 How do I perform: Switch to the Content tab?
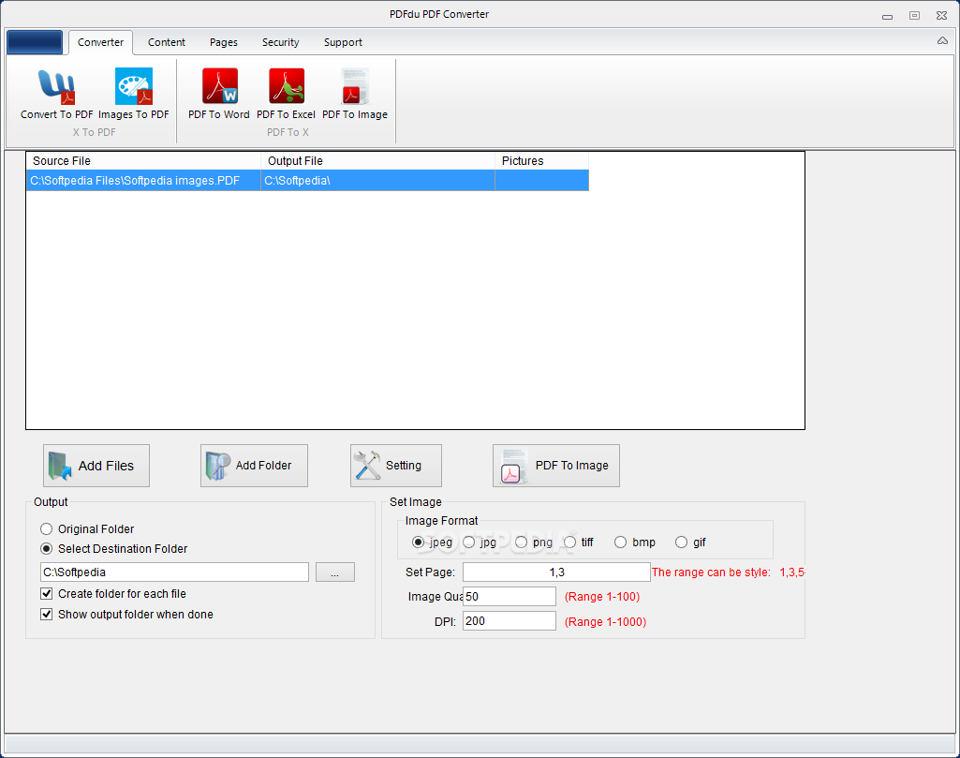[166, 42]
